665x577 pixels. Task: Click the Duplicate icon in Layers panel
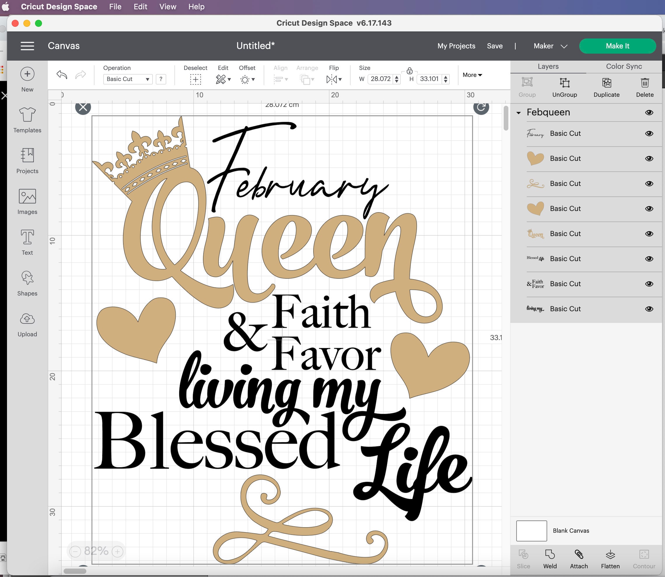(x=606, y=86)
